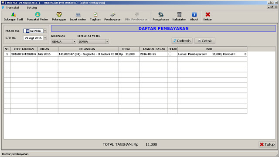This screenshot has height=157, width=279.
Task: Click the KODE TAGIHAN column header
Action: click(24, 49)
